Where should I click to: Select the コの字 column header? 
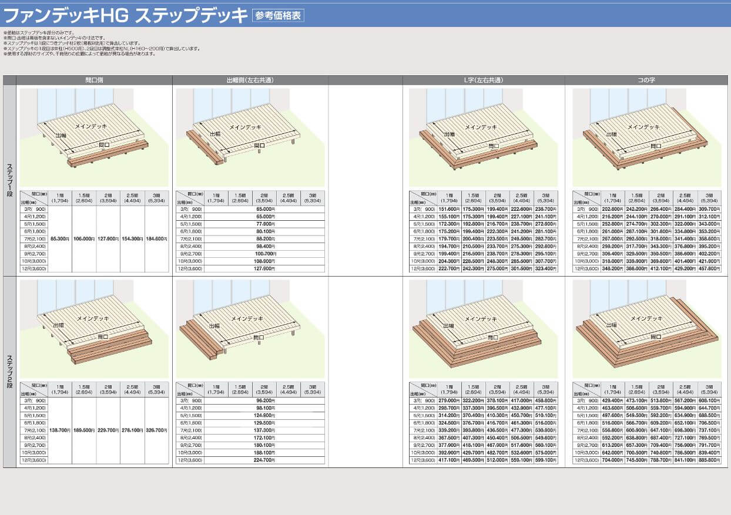[646, 79]
